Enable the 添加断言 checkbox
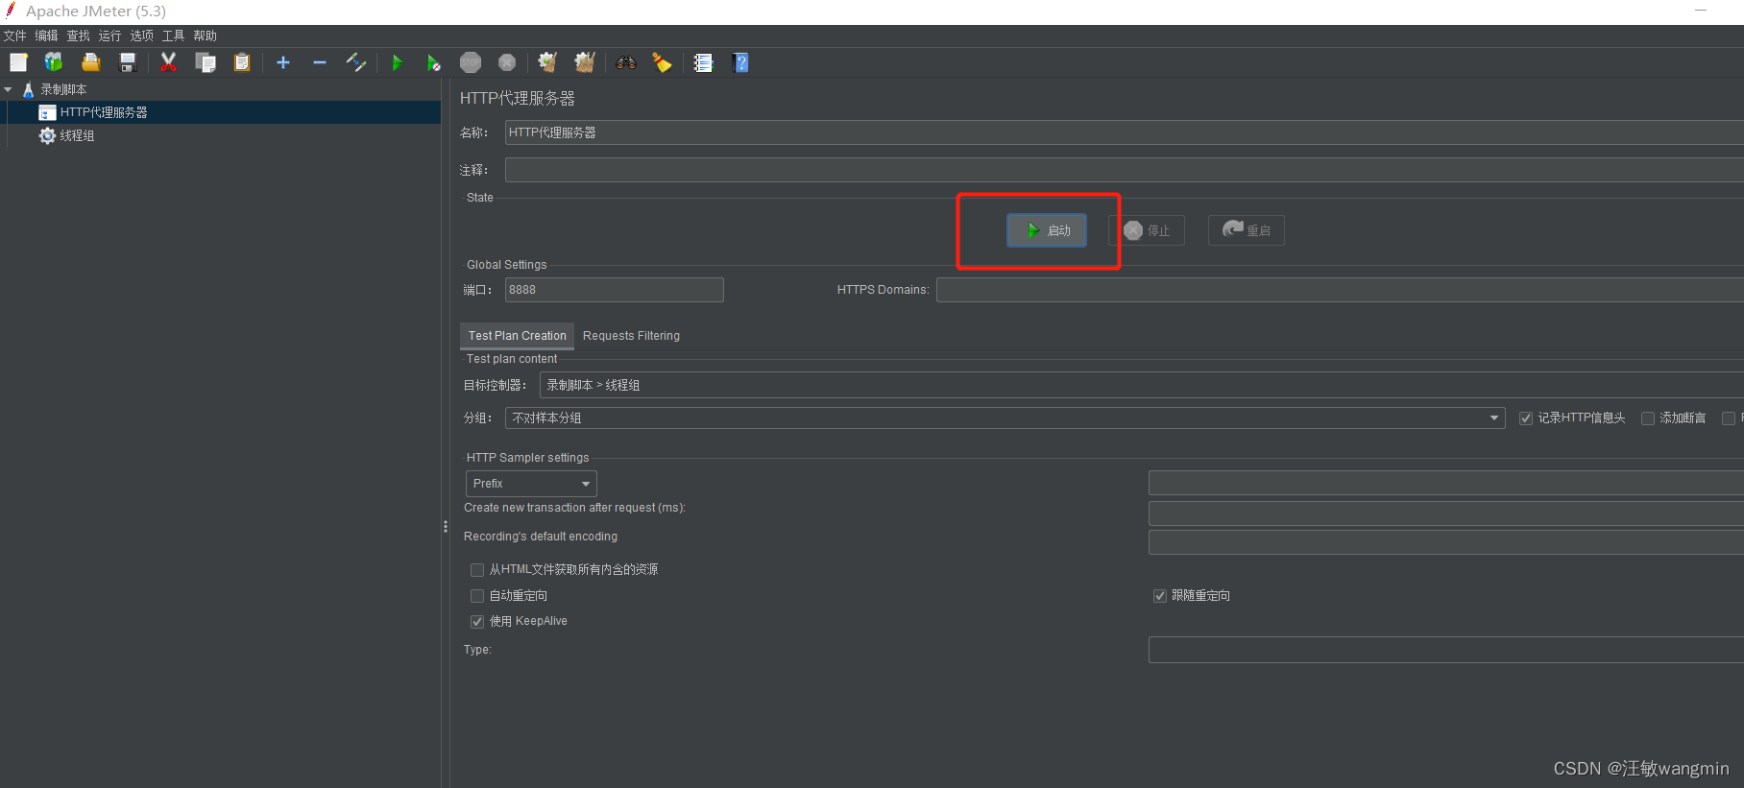Screen dimensions: 1744x788 1648,418
